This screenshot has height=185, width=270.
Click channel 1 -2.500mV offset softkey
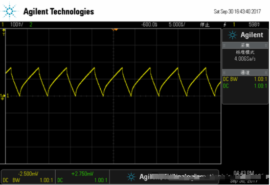coord(28,177)
